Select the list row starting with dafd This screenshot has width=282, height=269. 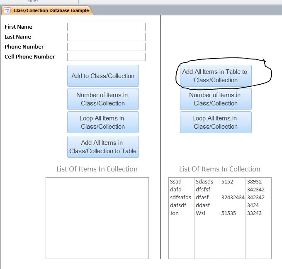[220, 189]
